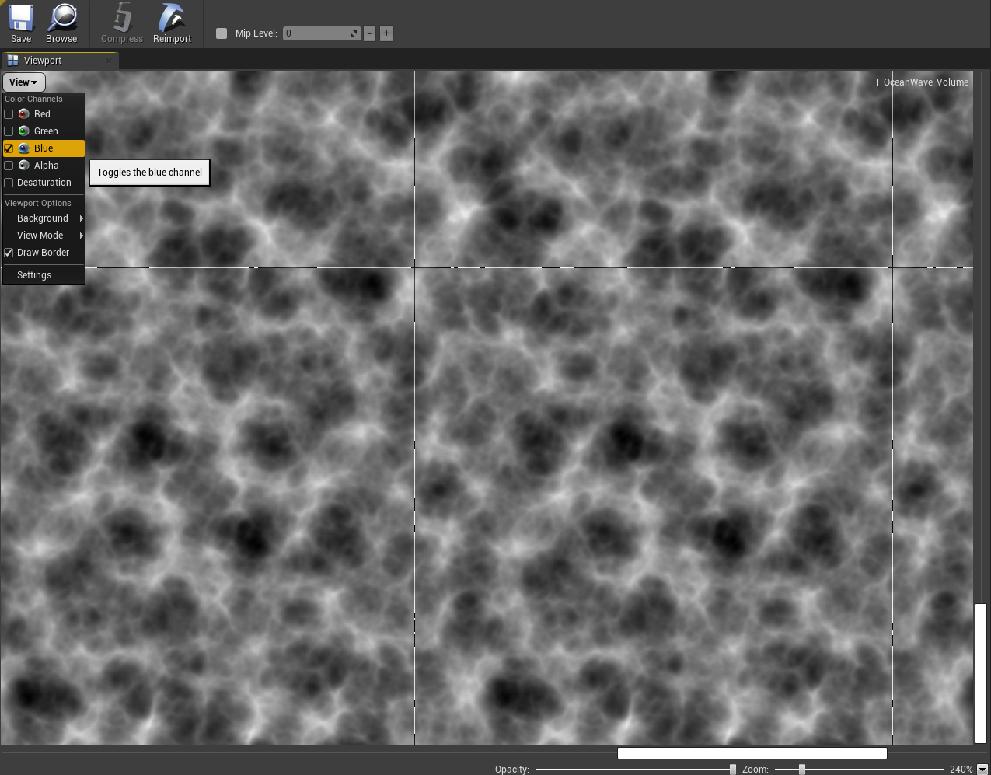Viewport: 991px width, 775px height.
Task: Click the Alpha channel sphere icon
Action: click(24, 166)
